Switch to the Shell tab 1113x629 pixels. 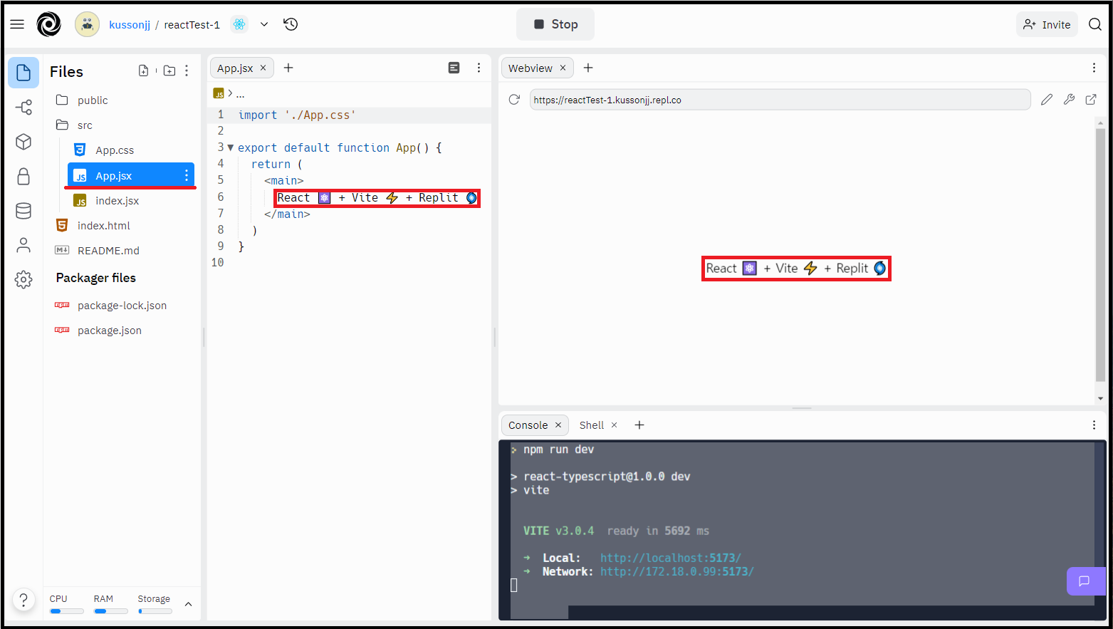point(592,425)
